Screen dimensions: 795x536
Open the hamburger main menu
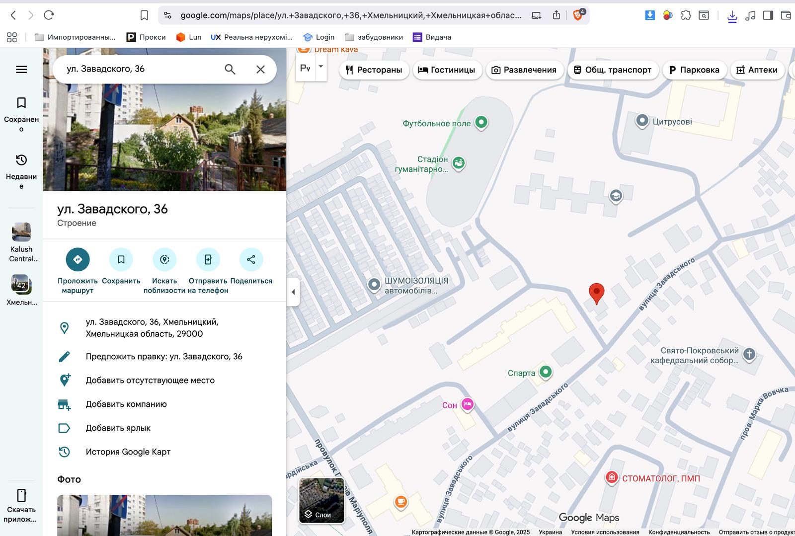pyautogui.click(x=21, y=70)
